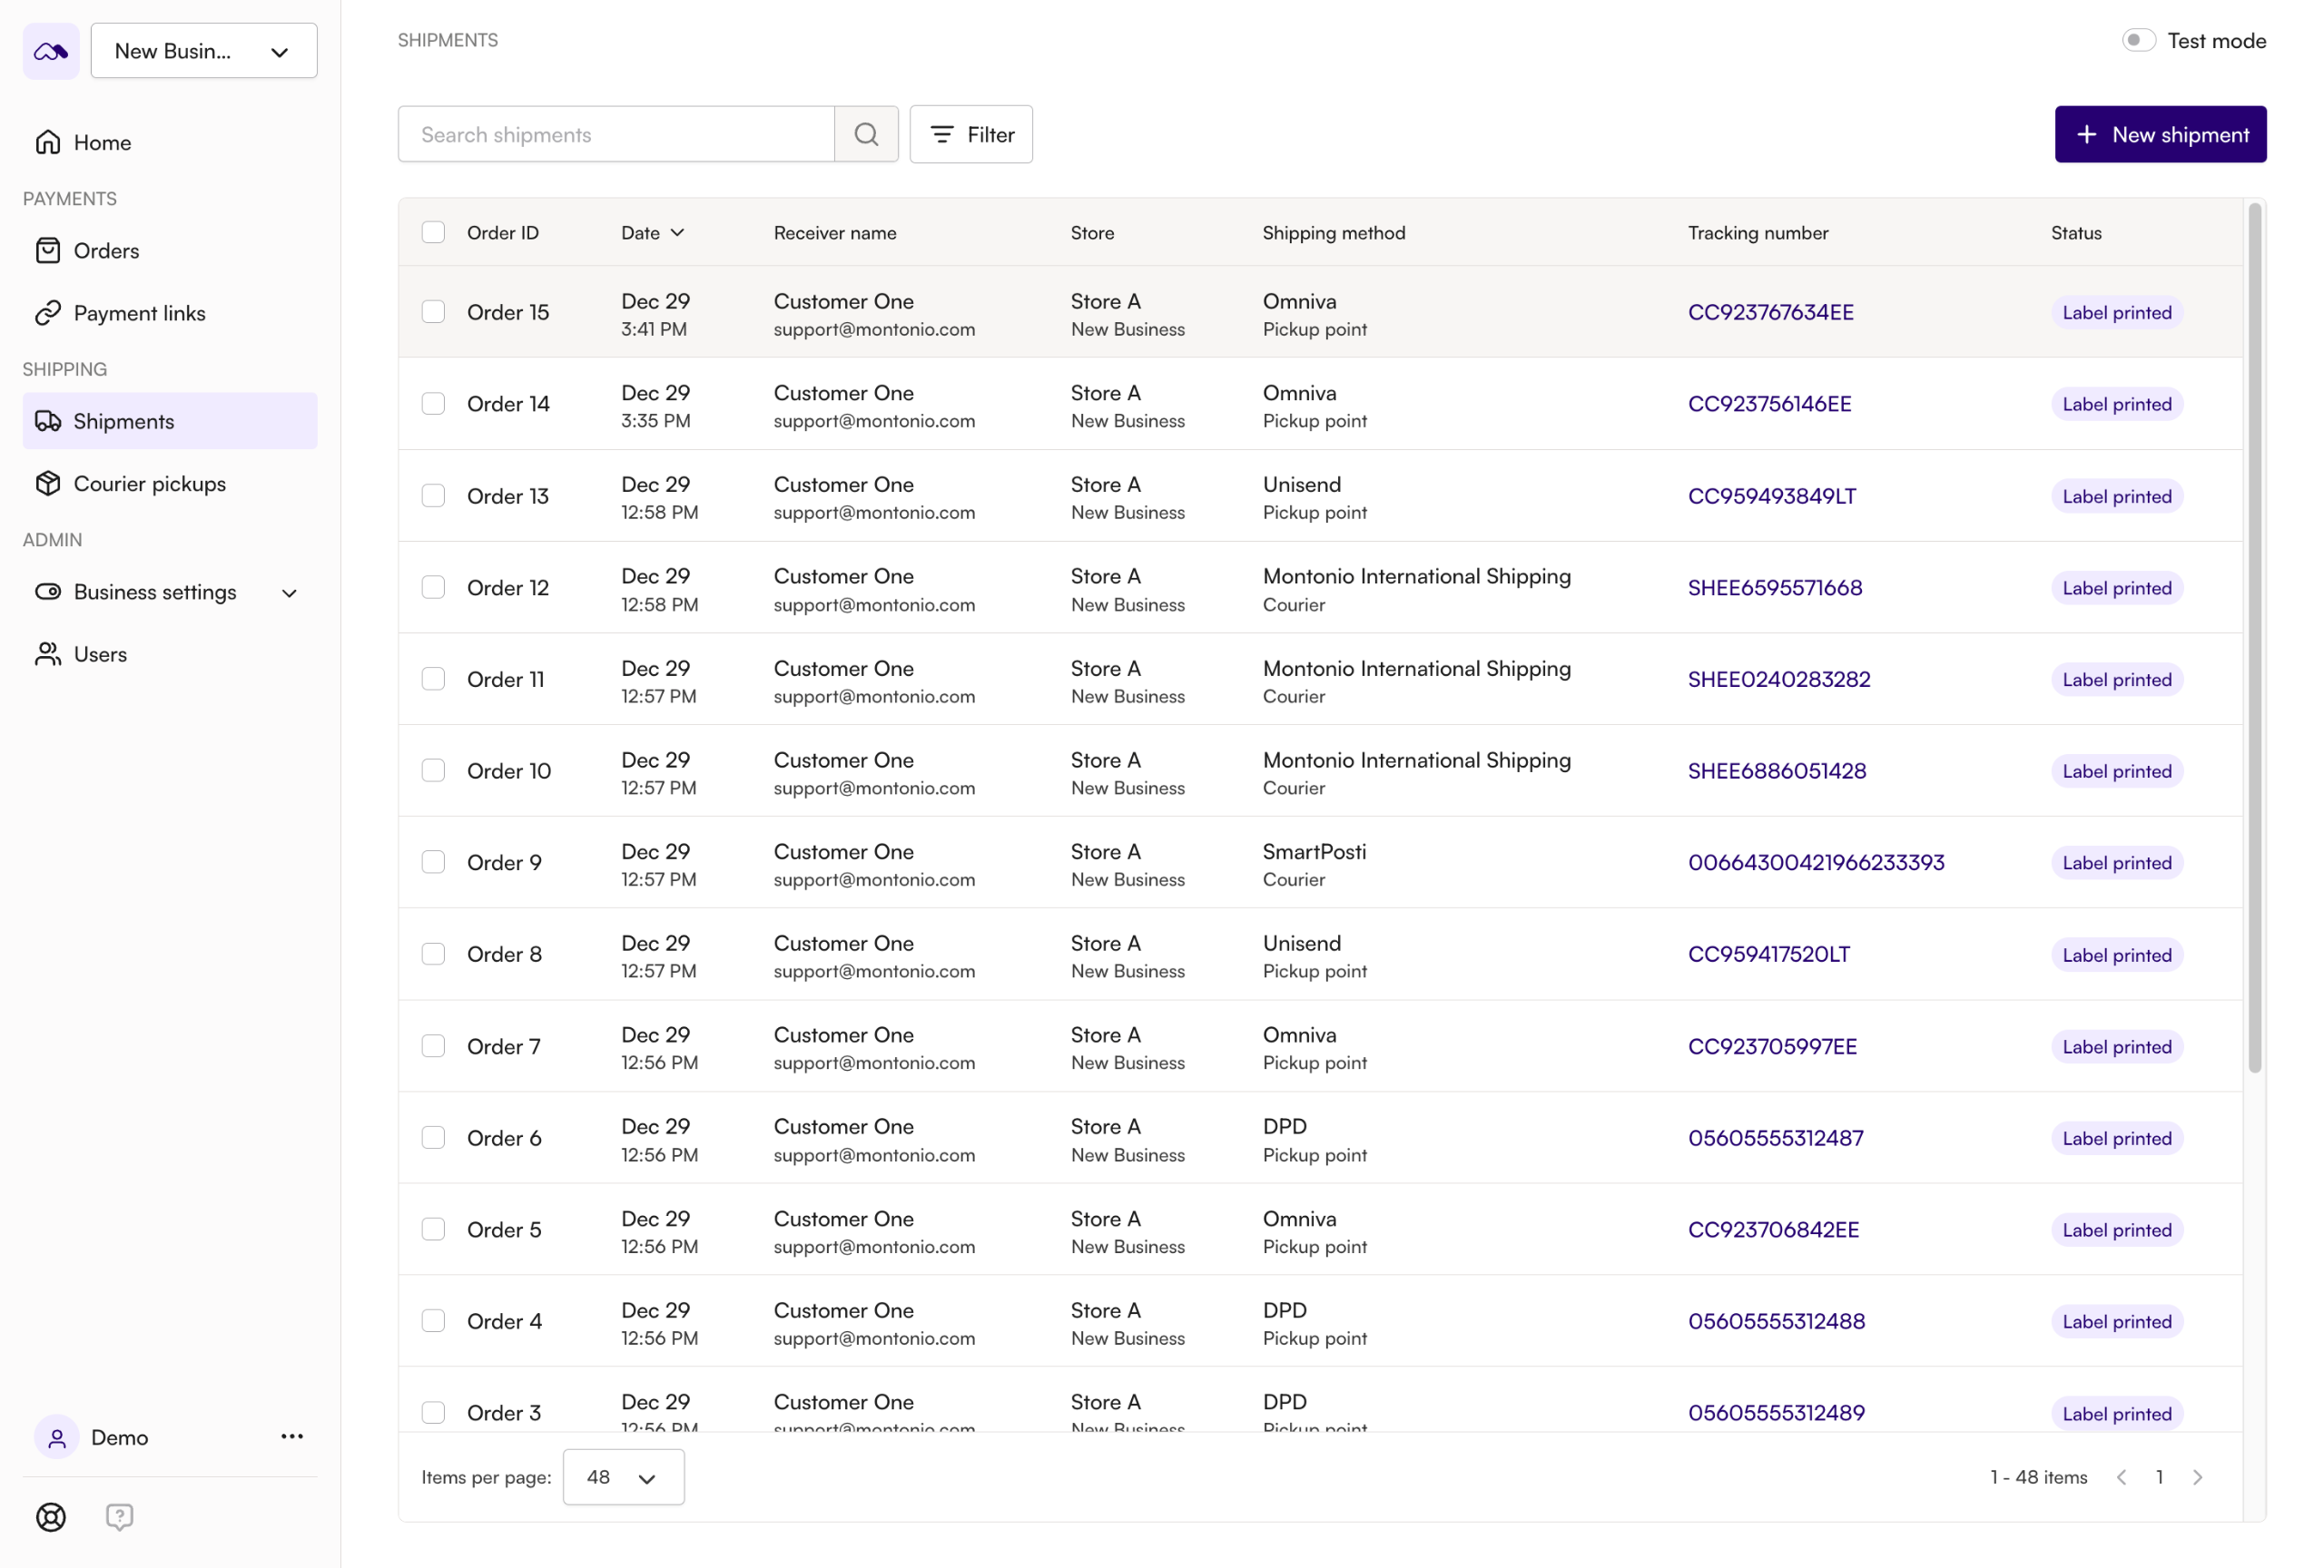Select the Order 12 checkbox
Viewport: 2324px width, 1568px height.
tap(433, 586)
